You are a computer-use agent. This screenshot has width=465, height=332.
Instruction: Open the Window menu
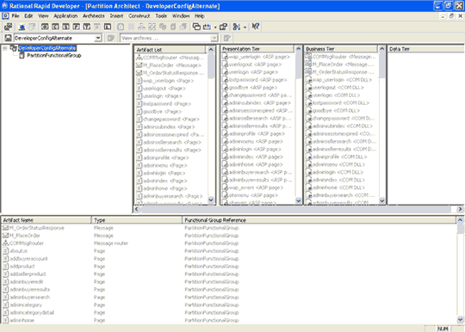pyautogui.click(x=181, y=15)
